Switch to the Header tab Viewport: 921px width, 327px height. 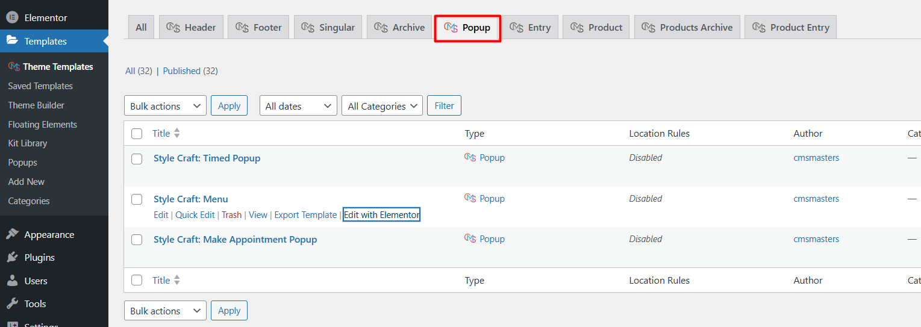point(192,28)
